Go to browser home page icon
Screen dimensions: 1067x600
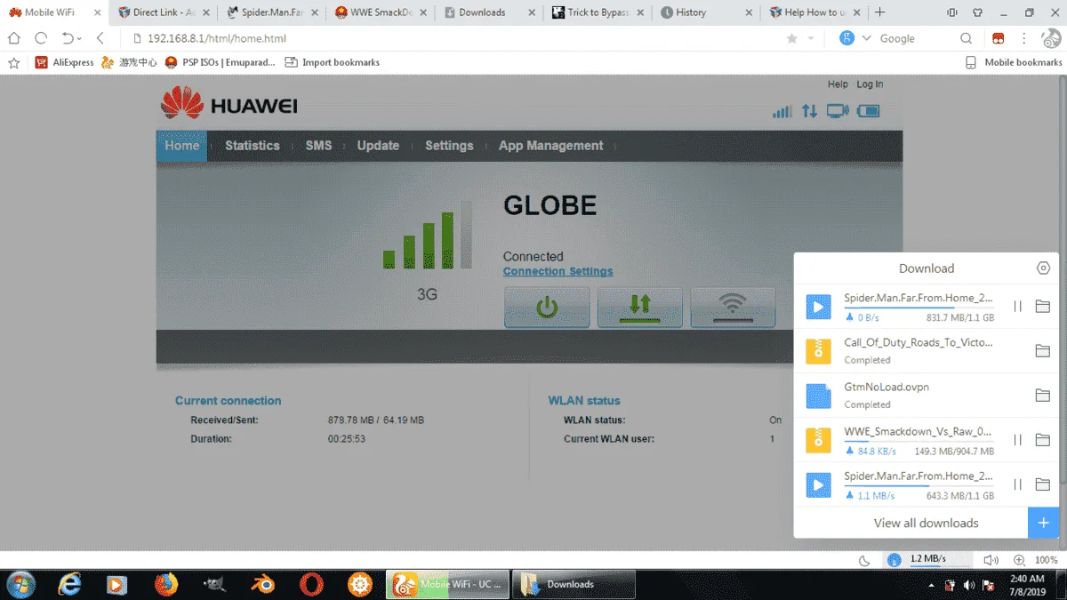[x=14, y=38]
